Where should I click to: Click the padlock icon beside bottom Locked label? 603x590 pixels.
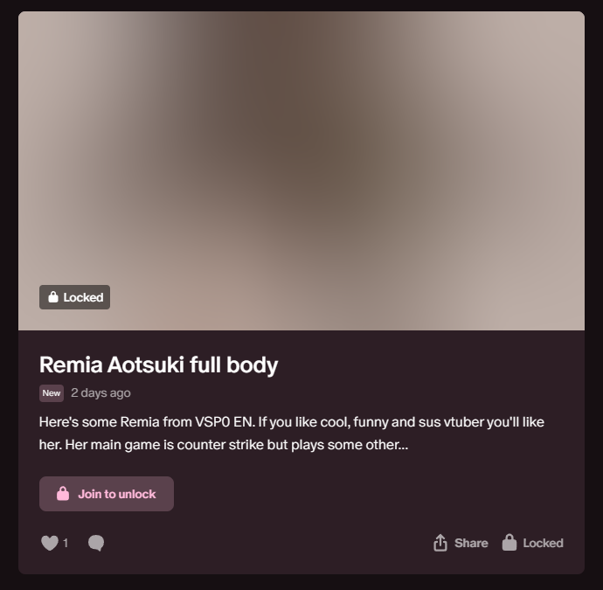coord(509,543)
